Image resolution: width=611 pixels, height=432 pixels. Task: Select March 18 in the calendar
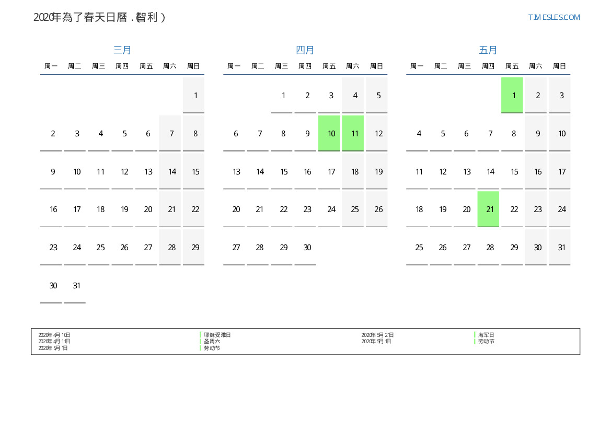(100, 209)
